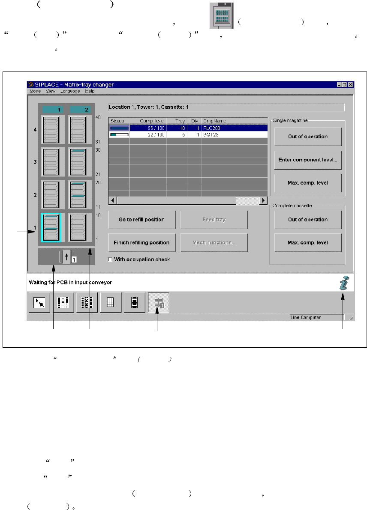Open the matrix-tray changer toolbar icon
The width and height of the screenshot is (367, 510).
[159, 302]
